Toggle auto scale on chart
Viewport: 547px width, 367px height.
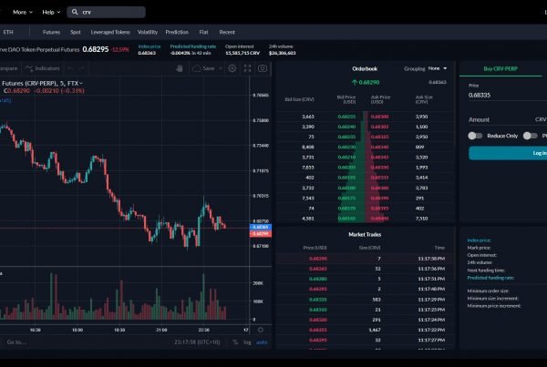click(262, 342)
